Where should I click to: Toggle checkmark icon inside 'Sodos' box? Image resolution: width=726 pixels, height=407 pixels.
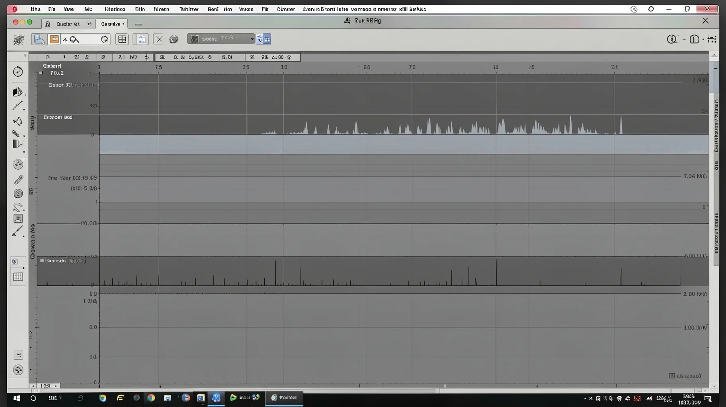195,39
